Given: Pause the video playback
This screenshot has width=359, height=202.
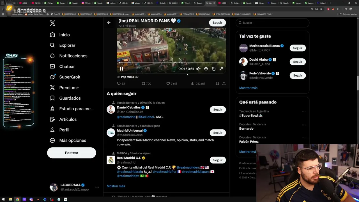Looking at the screenshot, I should tap(121, 69).
